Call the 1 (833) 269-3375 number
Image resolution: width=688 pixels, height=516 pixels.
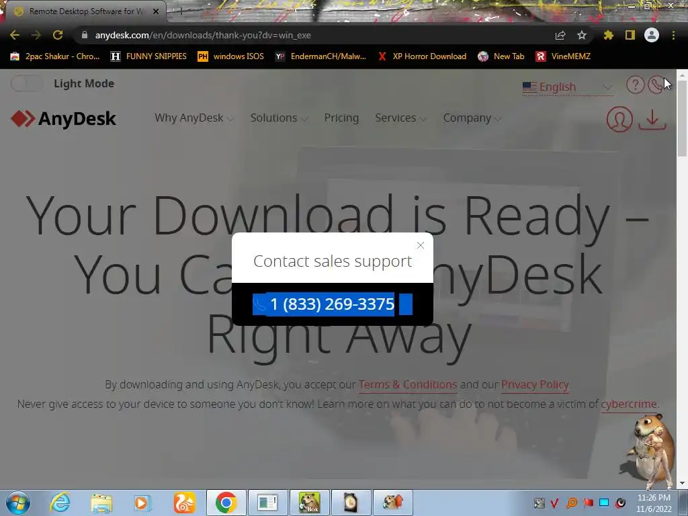(332, 304)
